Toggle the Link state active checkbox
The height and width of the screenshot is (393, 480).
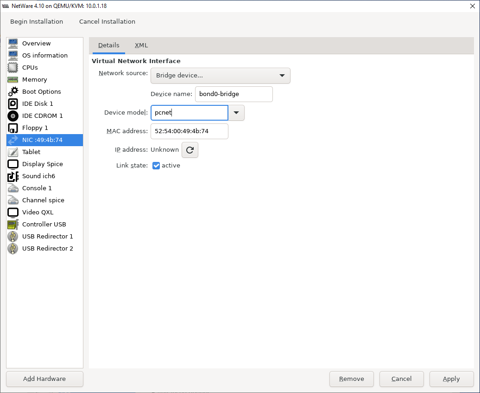coord(156,166)
